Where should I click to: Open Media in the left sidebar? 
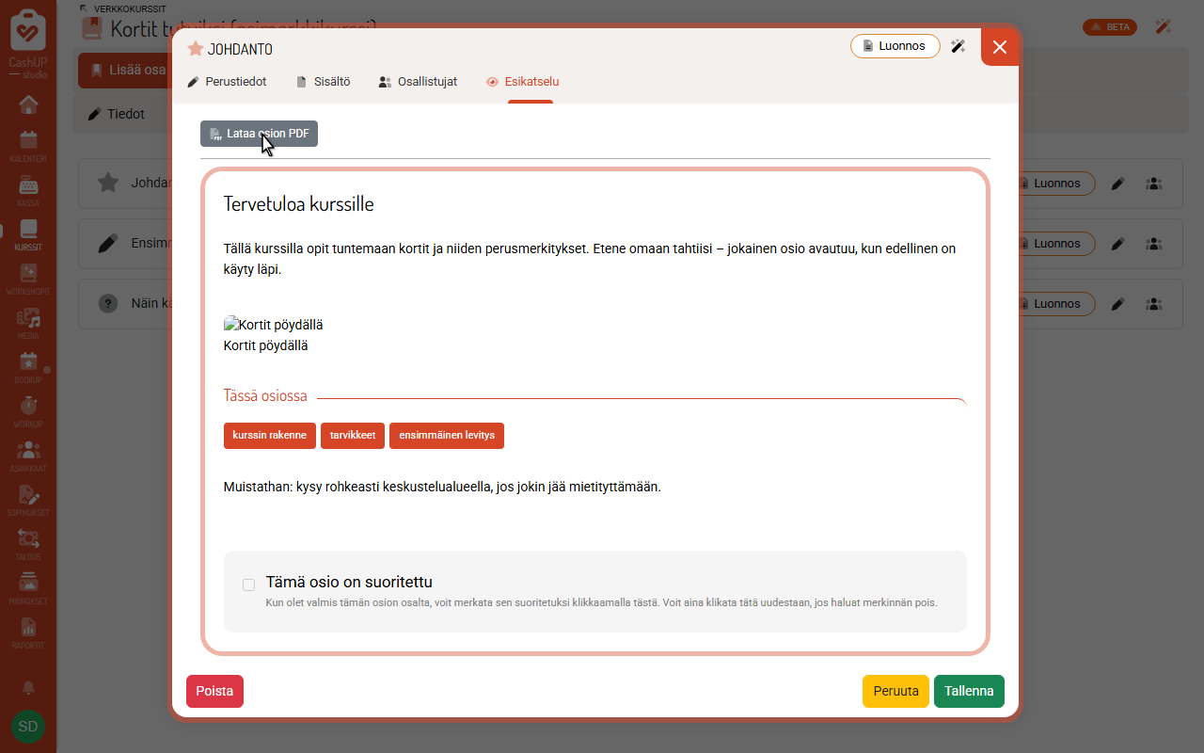pos(28,323)
